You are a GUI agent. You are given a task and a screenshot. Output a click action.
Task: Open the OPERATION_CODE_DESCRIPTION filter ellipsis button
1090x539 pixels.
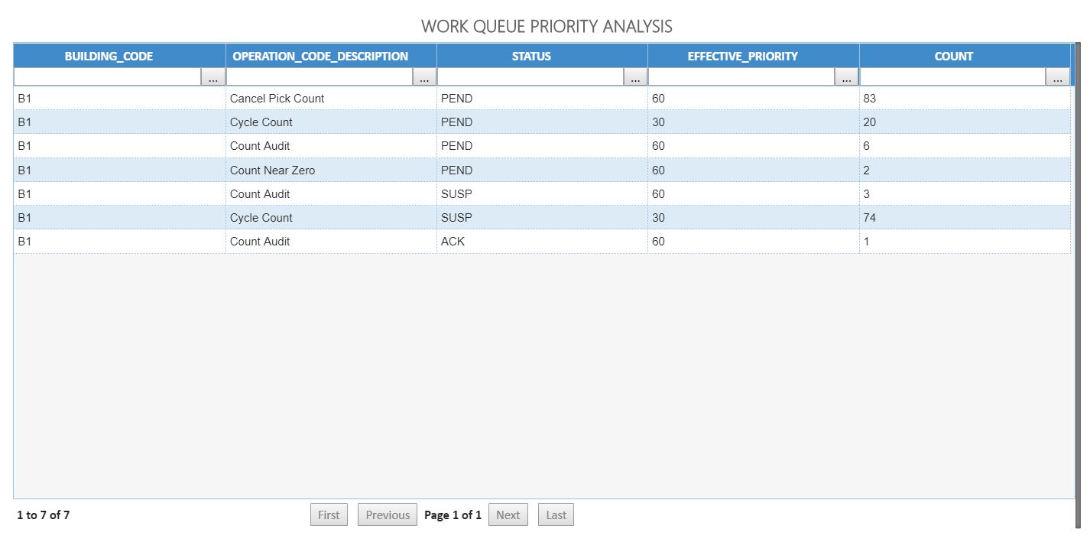coord(423,77)
